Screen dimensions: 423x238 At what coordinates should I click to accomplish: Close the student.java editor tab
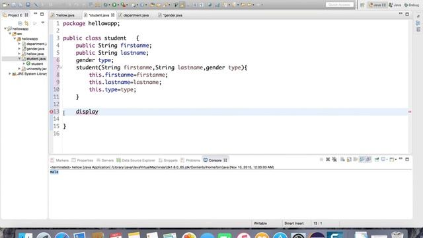coord(113,15)
